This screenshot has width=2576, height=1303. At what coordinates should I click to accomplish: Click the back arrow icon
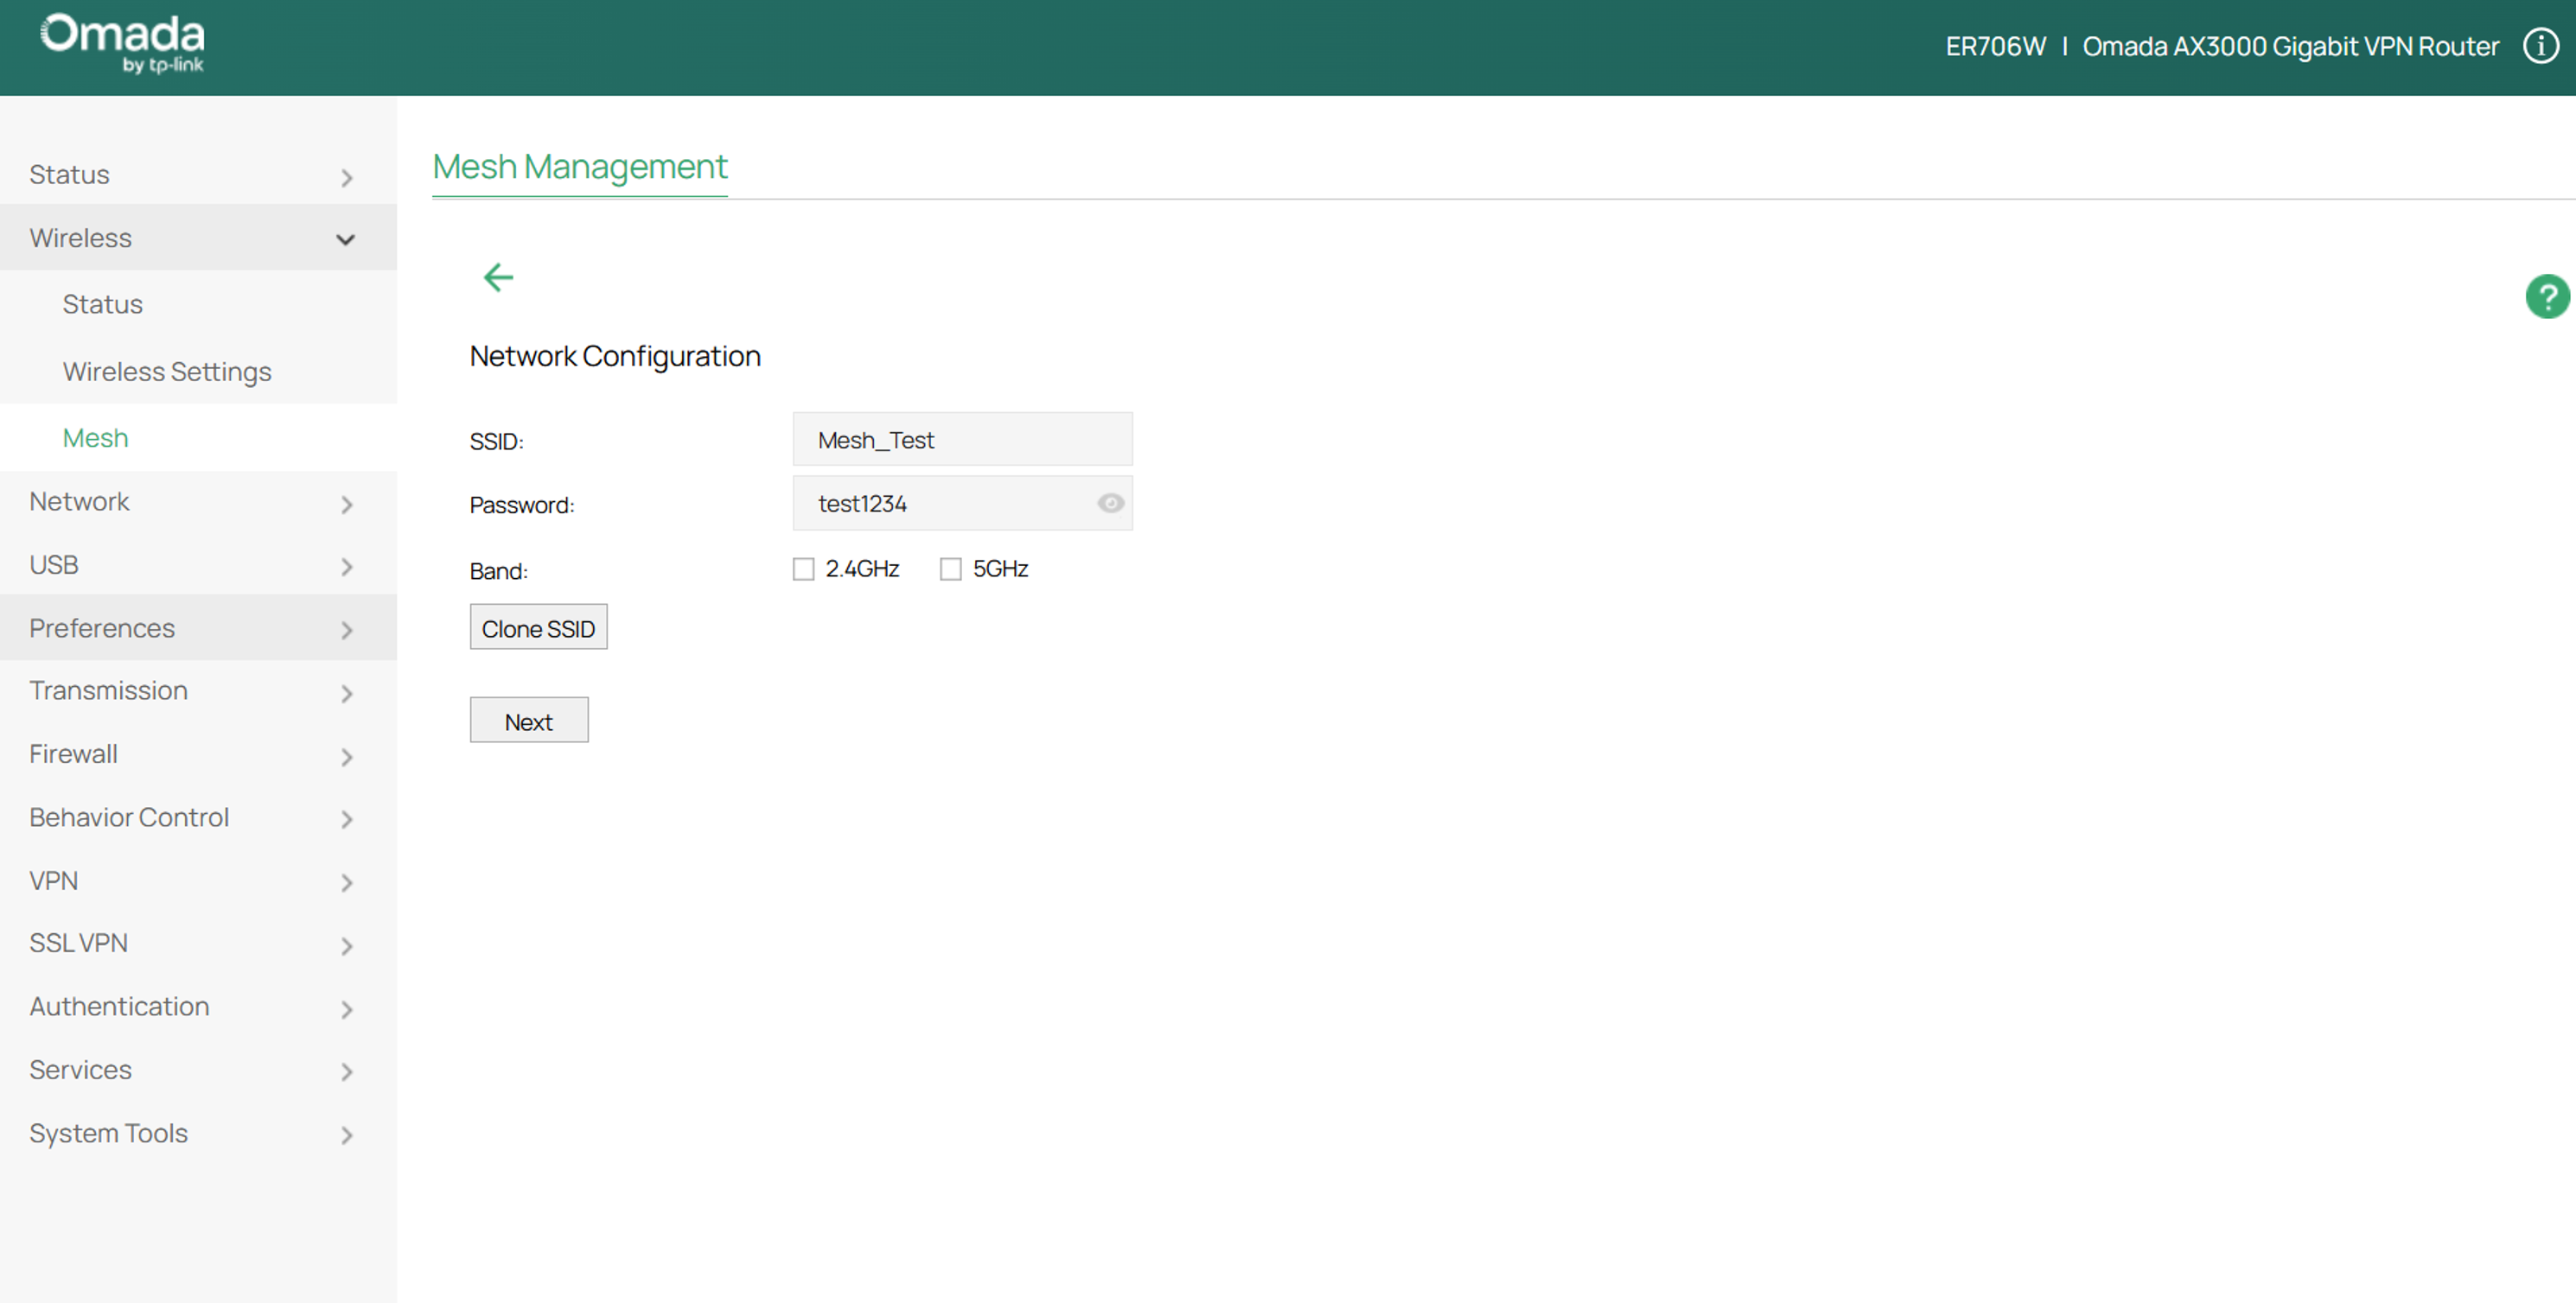(x=498, y=276)
